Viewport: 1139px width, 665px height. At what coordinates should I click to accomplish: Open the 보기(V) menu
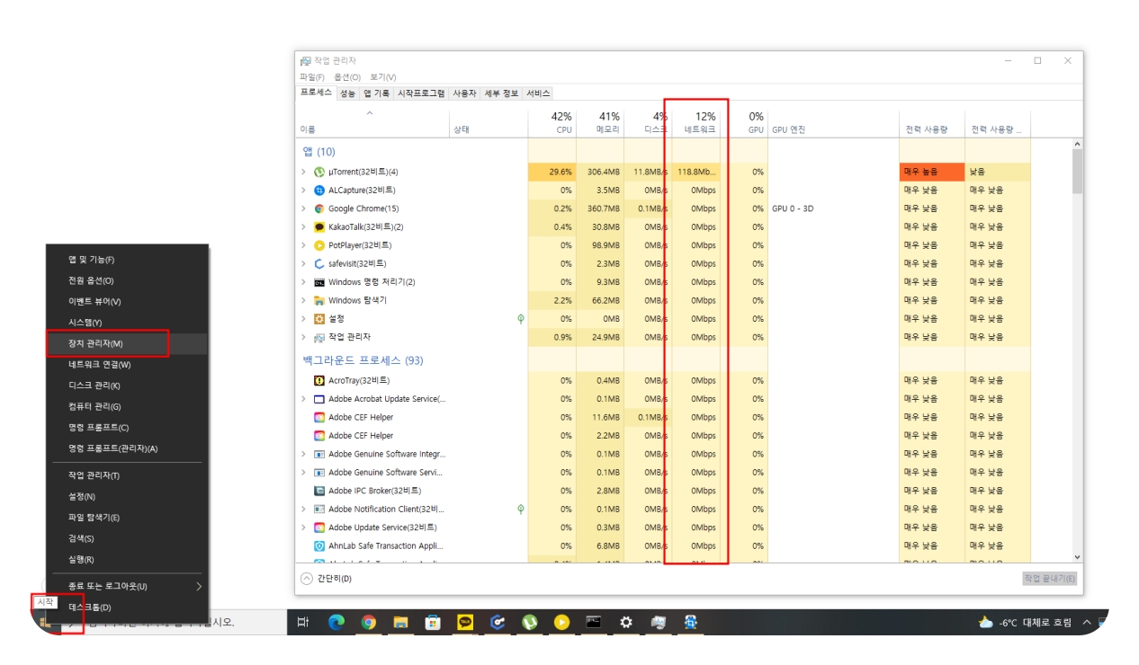383,77
